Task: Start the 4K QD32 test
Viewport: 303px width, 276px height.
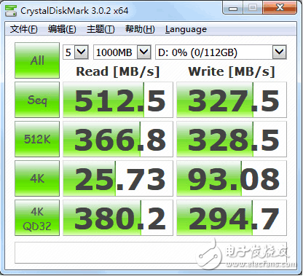Action: 37,218
